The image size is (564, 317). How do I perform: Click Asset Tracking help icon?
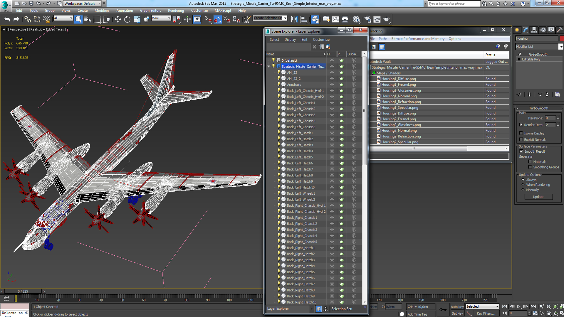coord(498,46)
